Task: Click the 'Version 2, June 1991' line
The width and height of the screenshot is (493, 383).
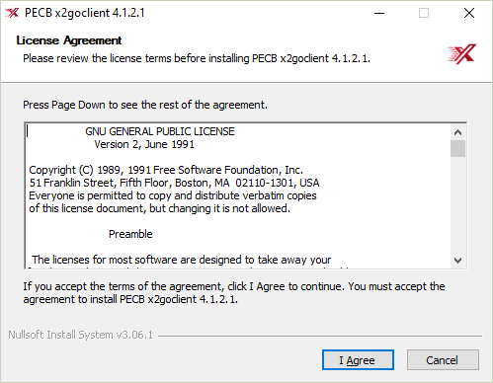Action: (x=144, y=144)
